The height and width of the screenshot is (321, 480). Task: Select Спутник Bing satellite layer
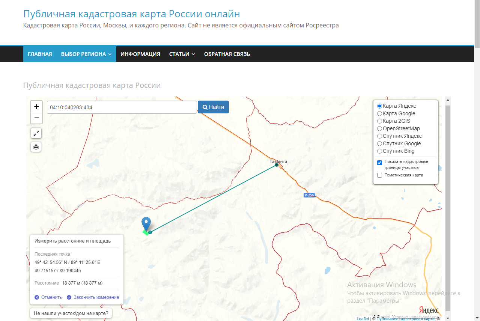coord(379,151)
